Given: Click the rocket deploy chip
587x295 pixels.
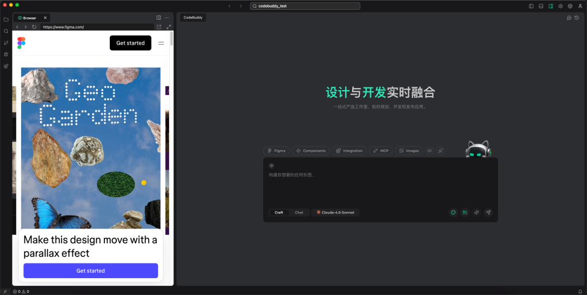Looking at the screenshot, I should [x=441, y=150].
